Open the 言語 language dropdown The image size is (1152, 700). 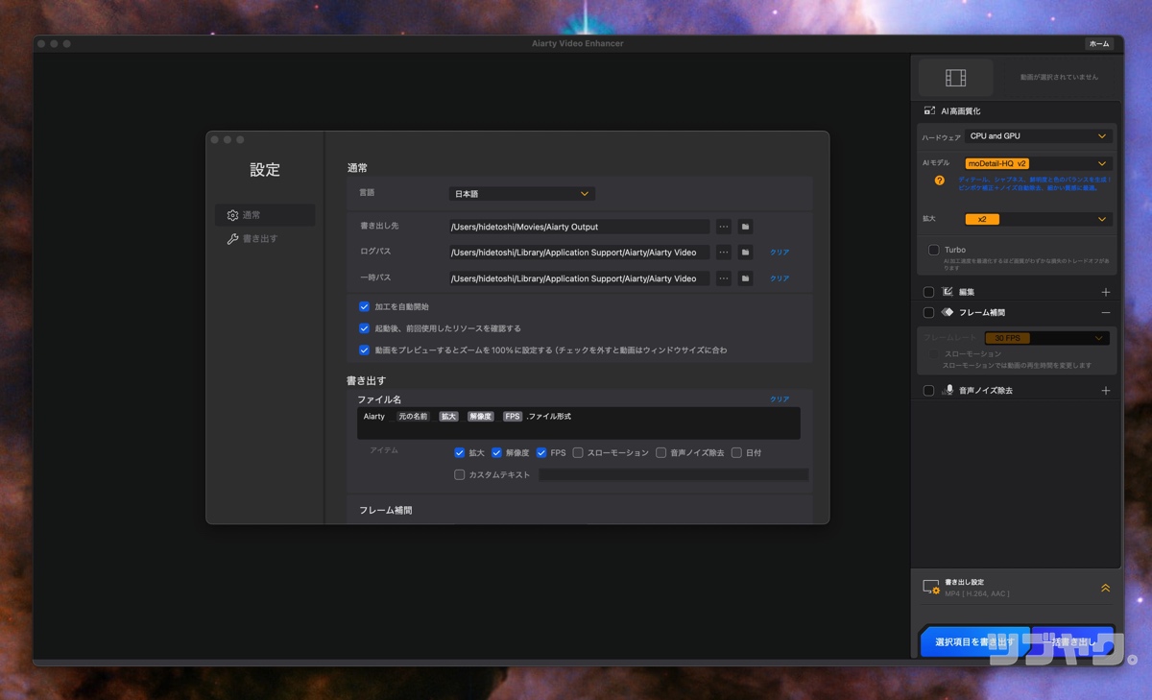point(522,194)
